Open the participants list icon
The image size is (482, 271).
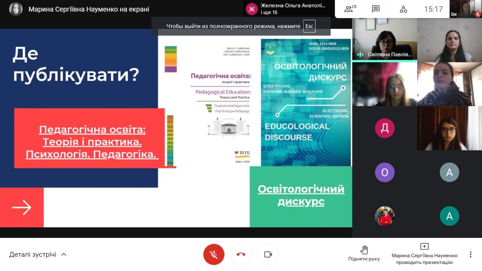(350, 9)
